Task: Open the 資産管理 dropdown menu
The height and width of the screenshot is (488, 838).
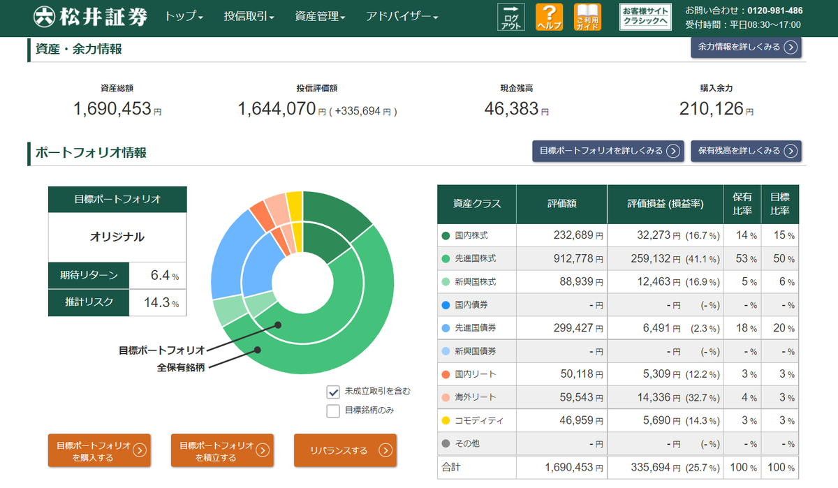Action: (x=321, y=17)
